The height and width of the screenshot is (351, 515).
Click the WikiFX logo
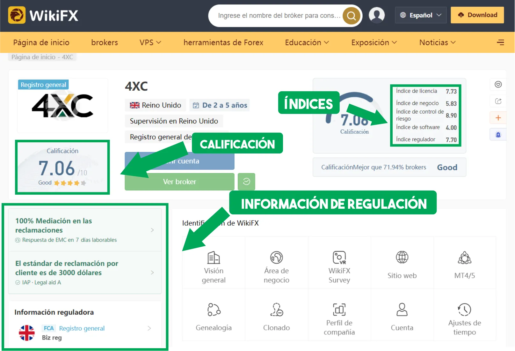[43, 15]
